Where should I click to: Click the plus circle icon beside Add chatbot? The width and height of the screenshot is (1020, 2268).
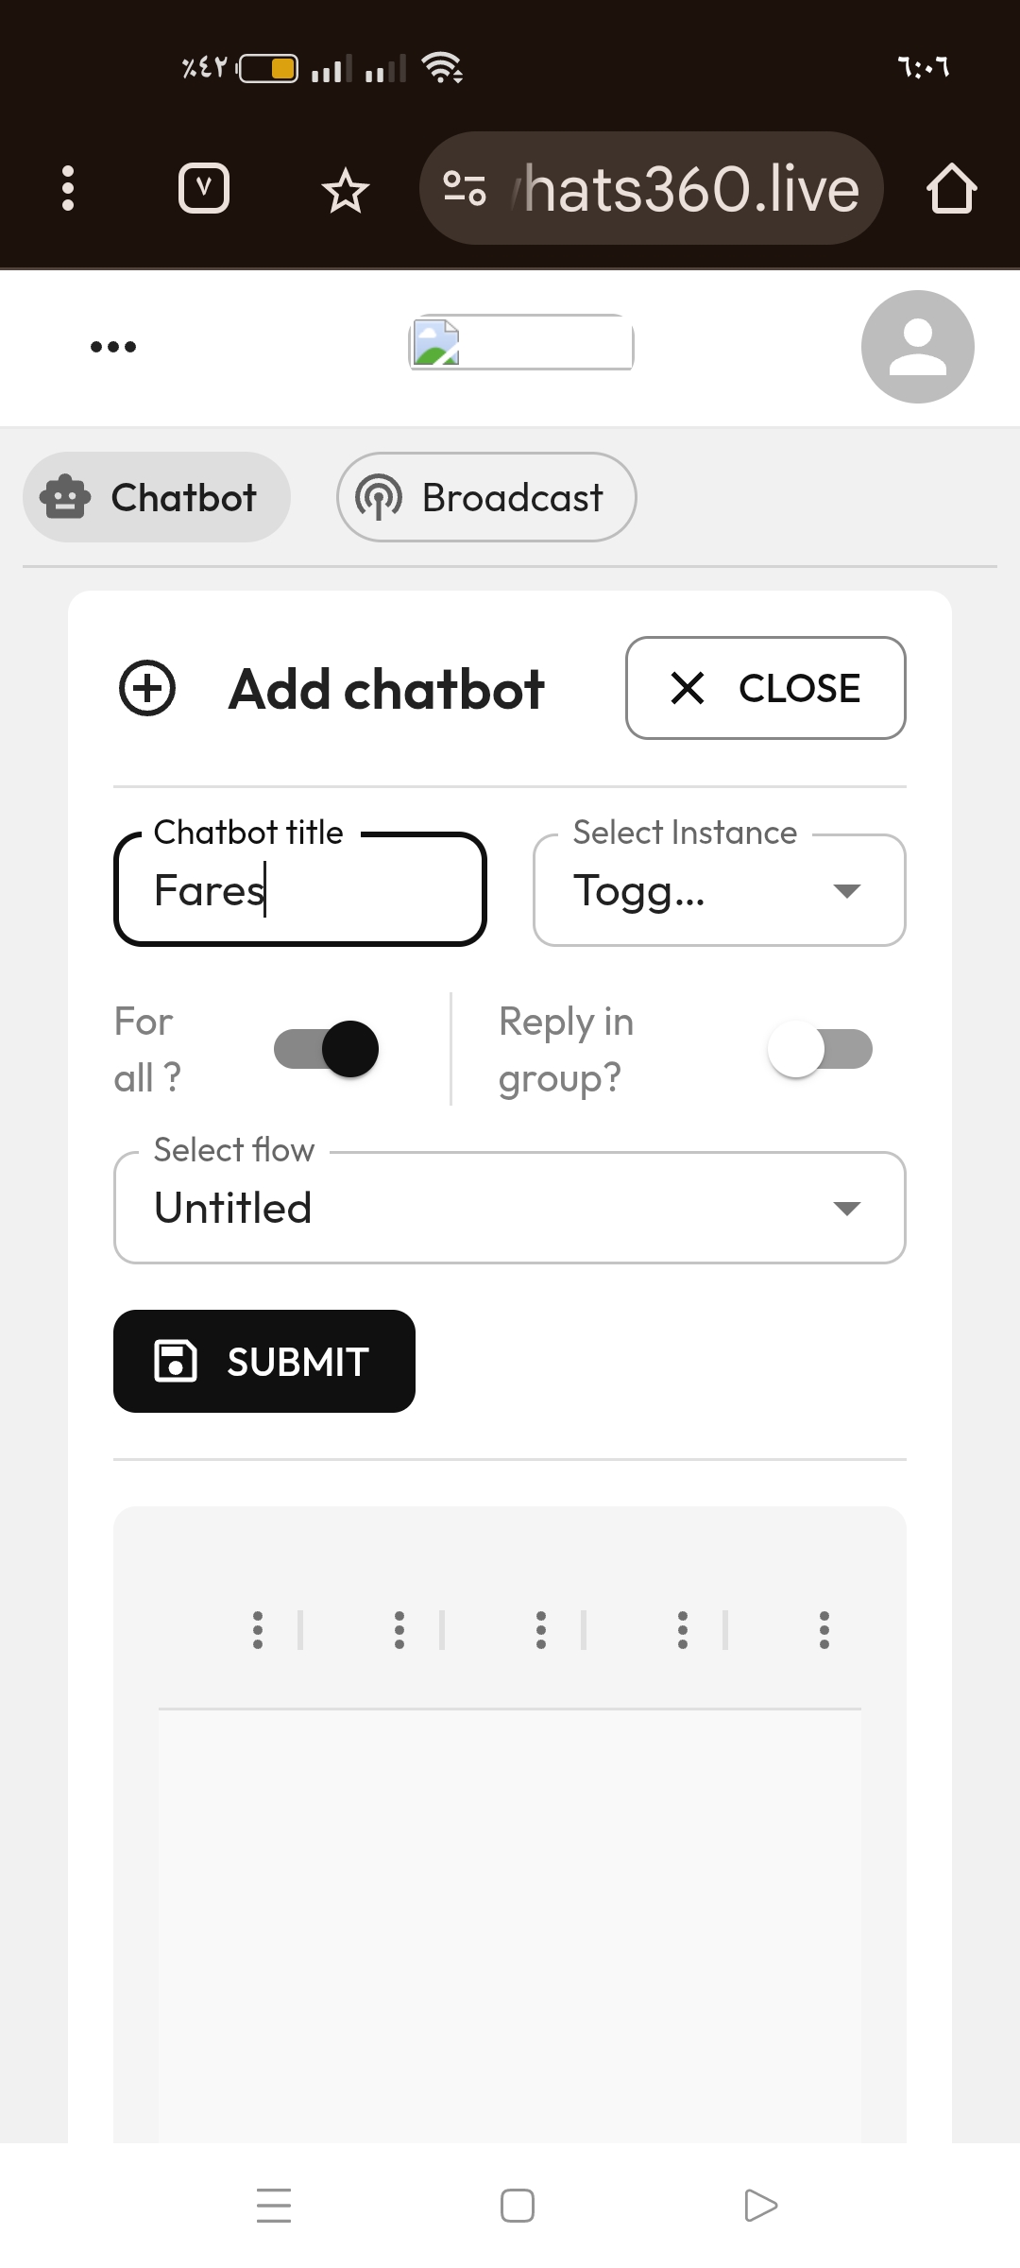coord(147,688)
